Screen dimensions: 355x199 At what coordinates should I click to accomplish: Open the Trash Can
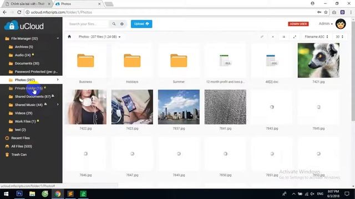click(19, 155)
